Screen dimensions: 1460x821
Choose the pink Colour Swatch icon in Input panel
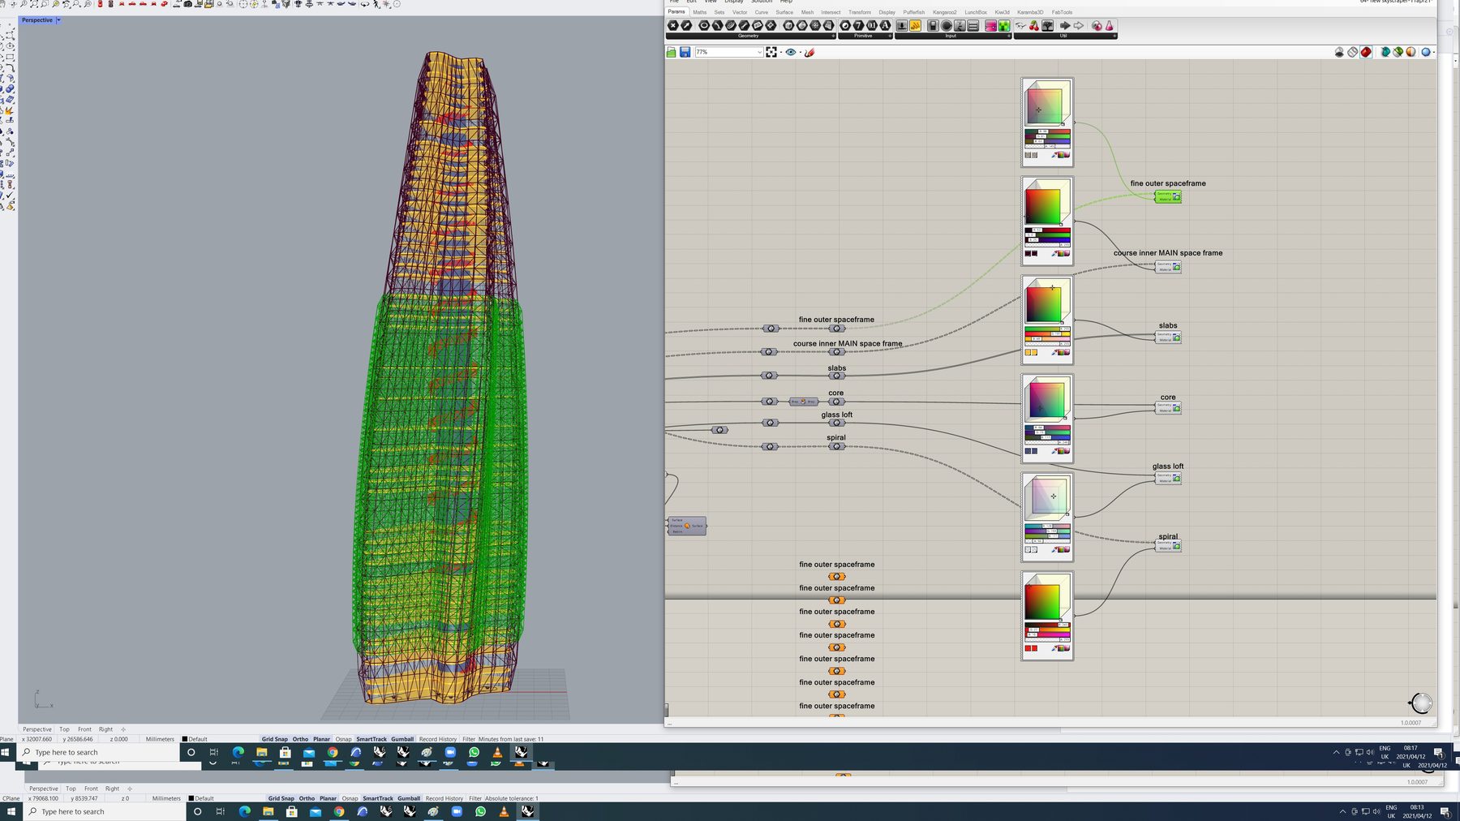point(990,26)
